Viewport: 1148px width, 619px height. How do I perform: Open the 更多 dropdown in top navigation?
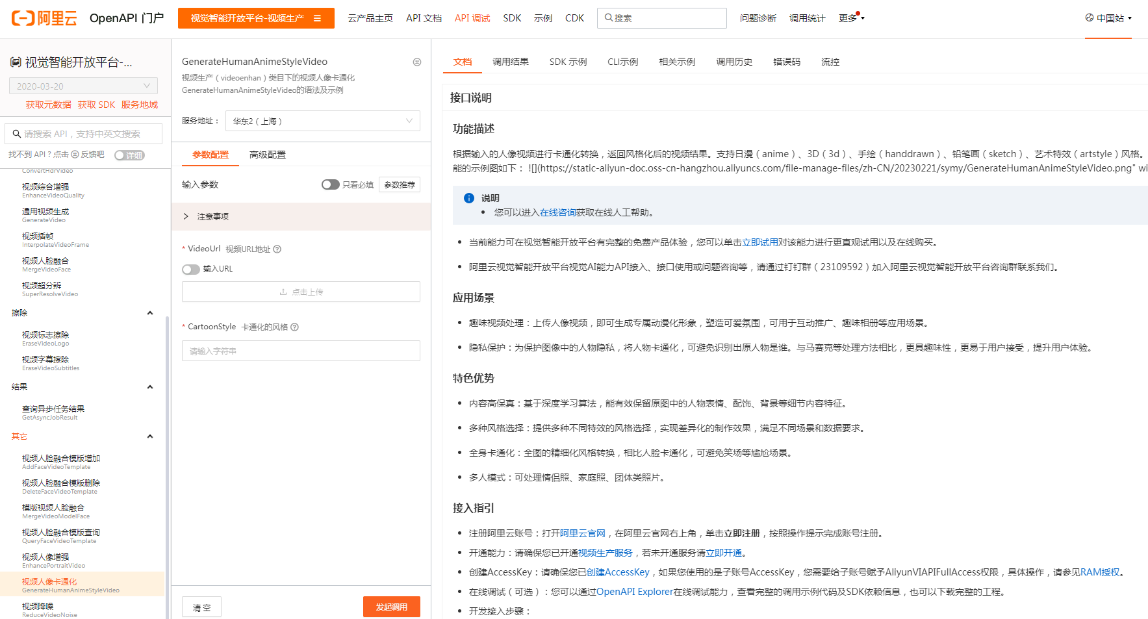pyautogui.click(x=851, y=18)
